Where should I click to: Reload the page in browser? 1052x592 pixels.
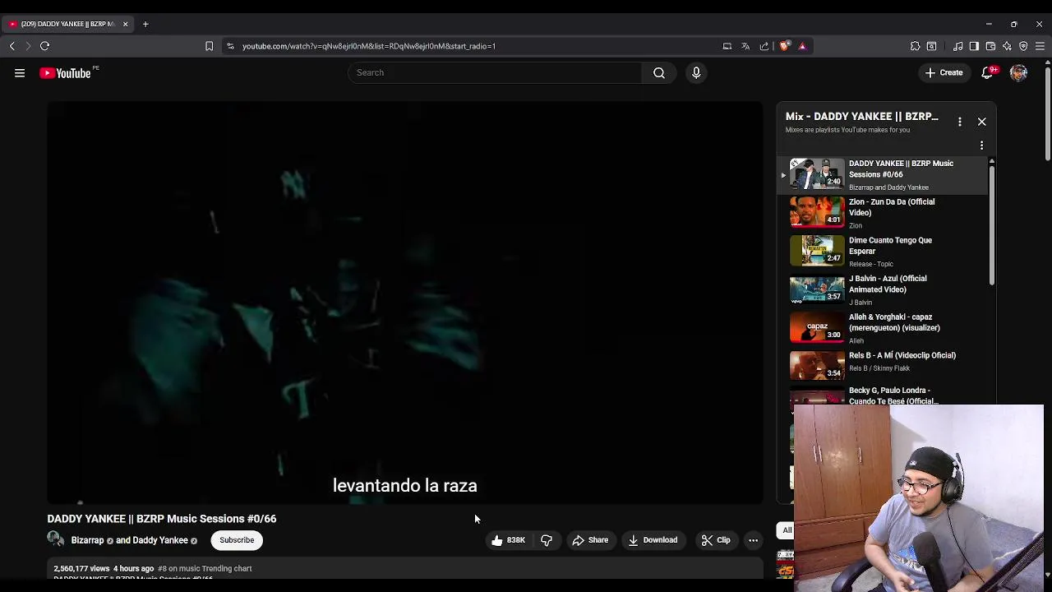(45, 46)
